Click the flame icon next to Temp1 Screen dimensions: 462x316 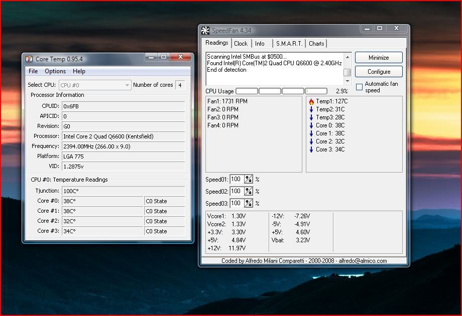click(311, 101)
